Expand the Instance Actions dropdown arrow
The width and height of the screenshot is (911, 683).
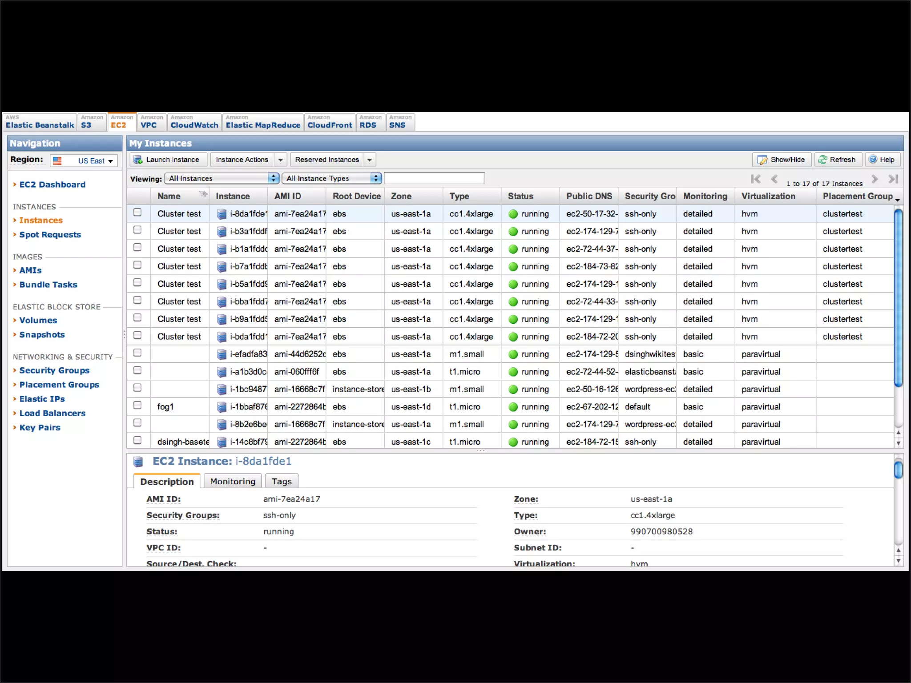coord(280,160)
